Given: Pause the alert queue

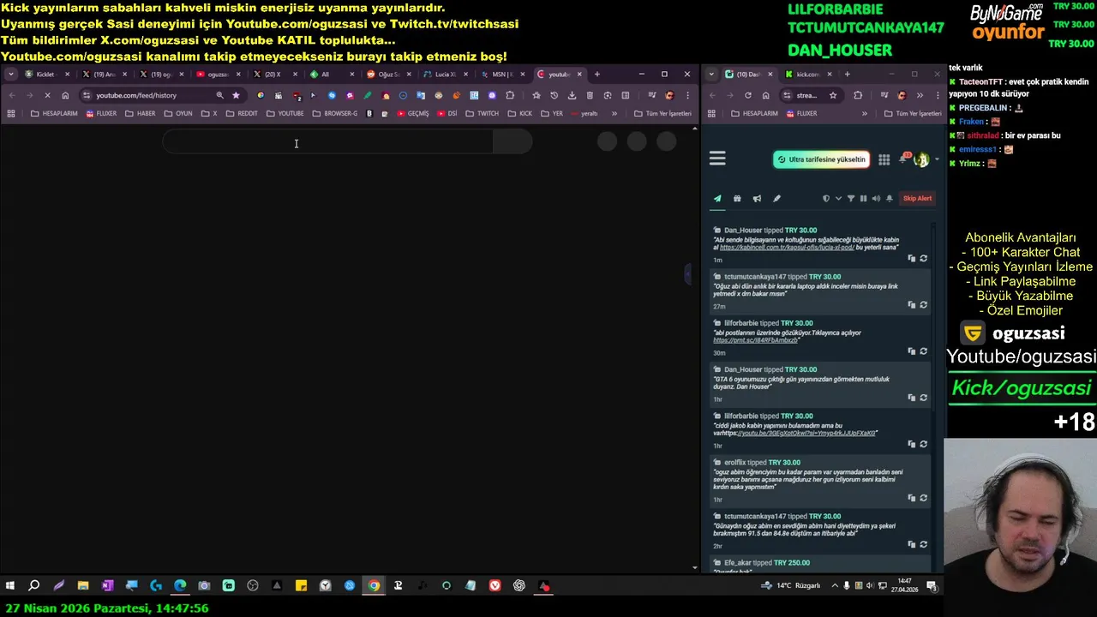Looking at the screenshot, I should tap(863, 199).
